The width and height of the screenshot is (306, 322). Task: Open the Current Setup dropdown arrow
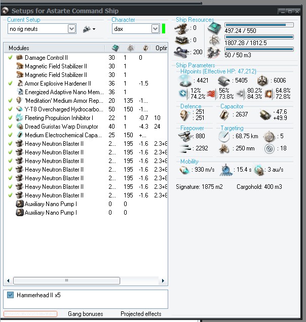pyautogui.click(x=72, y=29)
